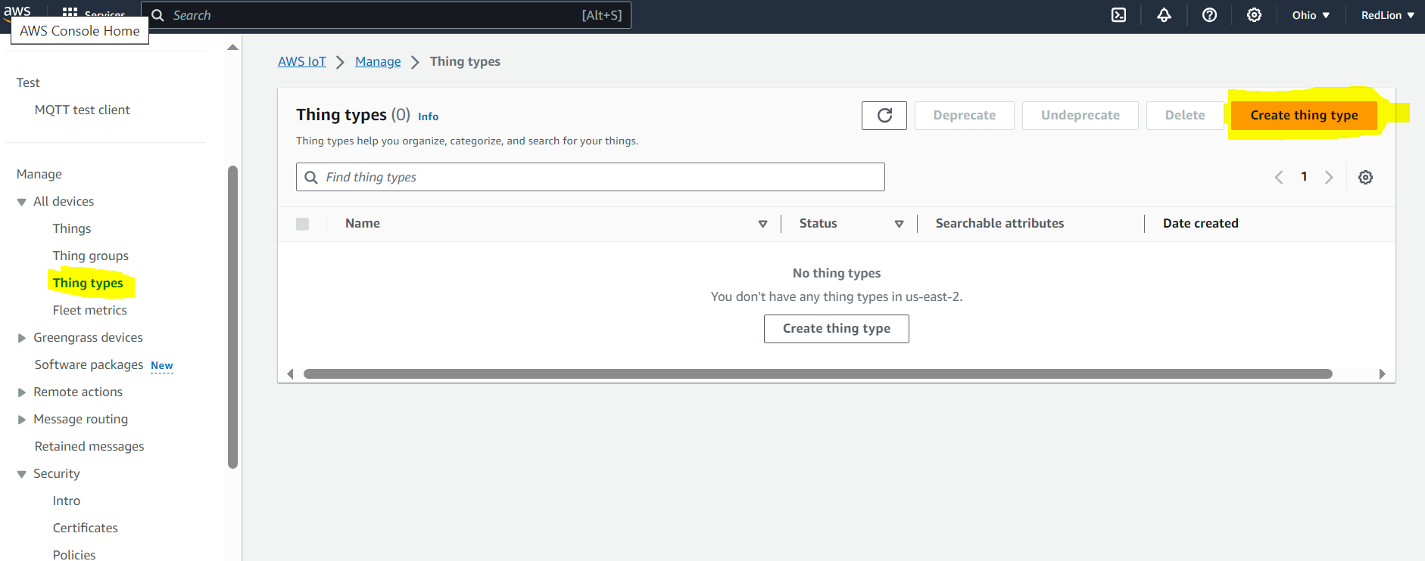The width and height of the screenshot is (1425, 561).
Task: Click the Deprecate button
Action: click(x=965, y=116)
